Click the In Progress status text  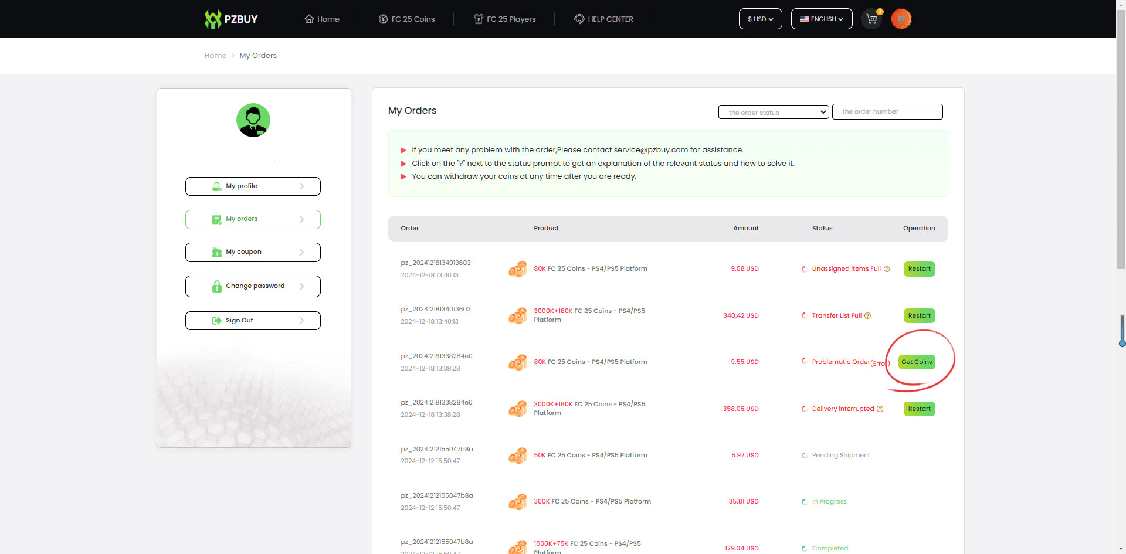(829, 502)
